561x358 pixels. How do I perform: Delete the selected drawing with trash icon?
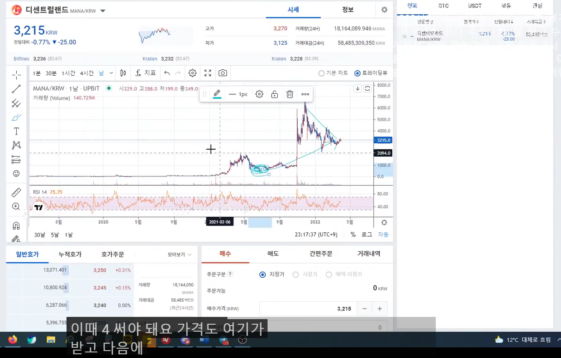[290, 94]
